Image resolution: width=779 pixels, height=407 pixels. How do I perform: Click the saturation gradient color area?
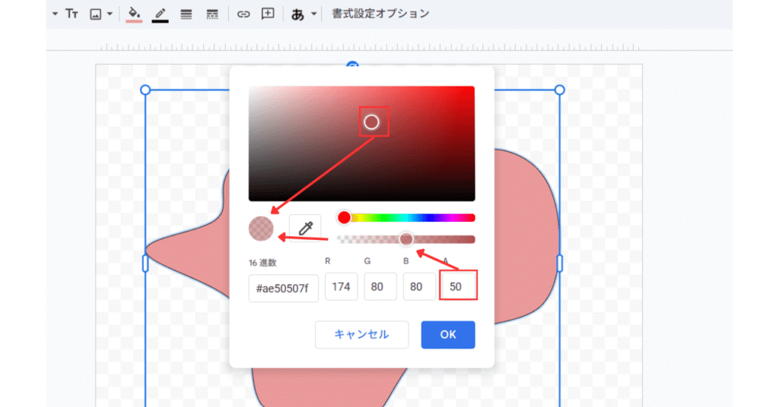click(361, 144)
